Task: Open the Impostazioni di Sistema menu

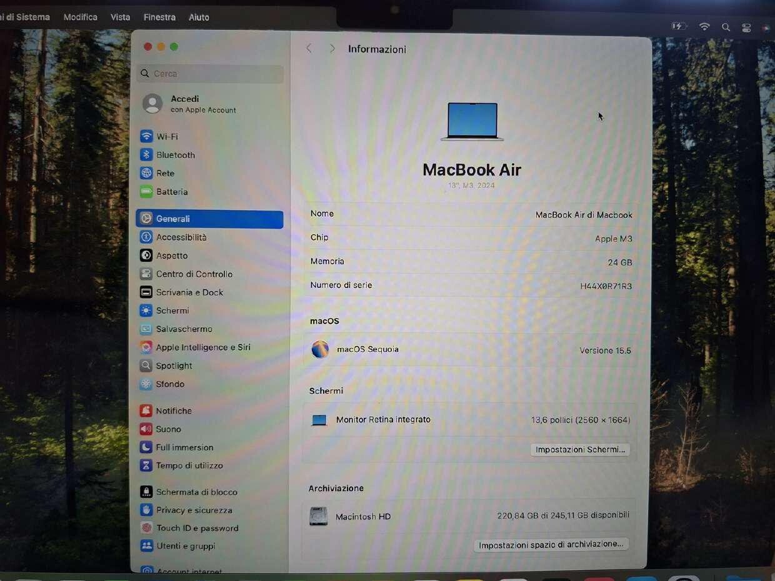Action: [25, 17]
